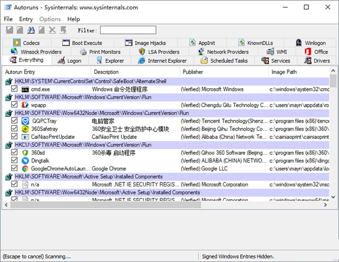Click the vertical scrollbar of the entry list

coord(333,141)
